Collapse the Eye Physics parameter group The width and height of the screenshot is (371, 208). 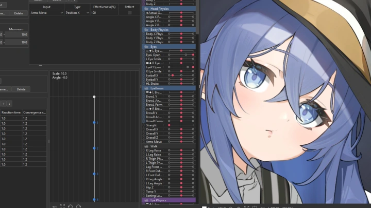168,200
